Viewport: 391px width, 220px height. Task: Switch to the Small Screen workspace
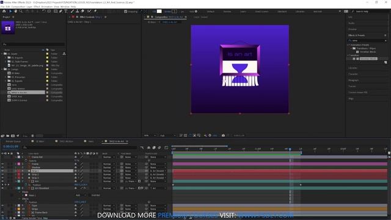pyautogui.click(x=261, y=12)
